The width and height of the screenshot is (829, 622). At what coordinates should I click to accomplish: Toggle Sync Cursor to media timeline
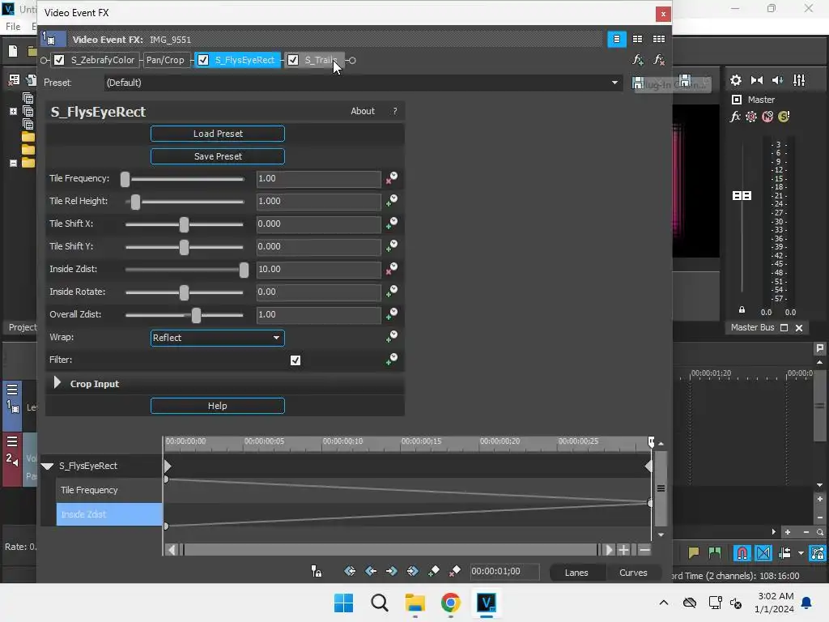(x=317, y=571)
